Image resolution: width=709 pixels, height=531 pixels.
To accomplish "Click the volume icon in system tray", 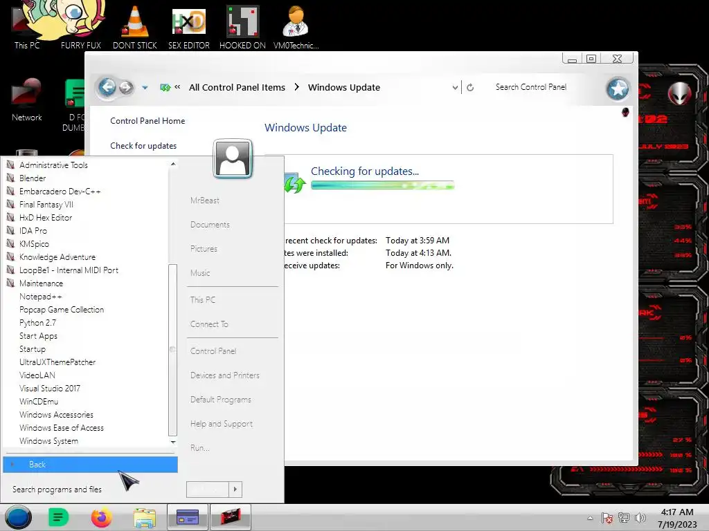I will click(x=640, y=518).
